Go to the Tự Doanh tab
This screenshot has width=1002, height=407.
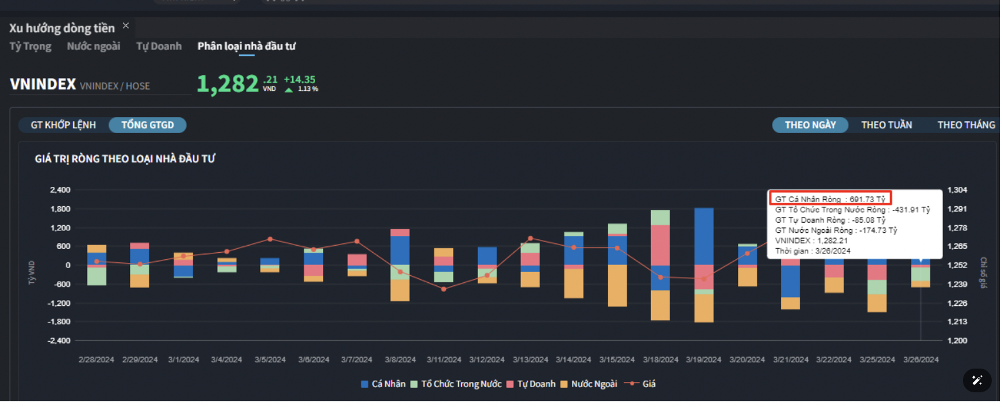click(159, 46)
